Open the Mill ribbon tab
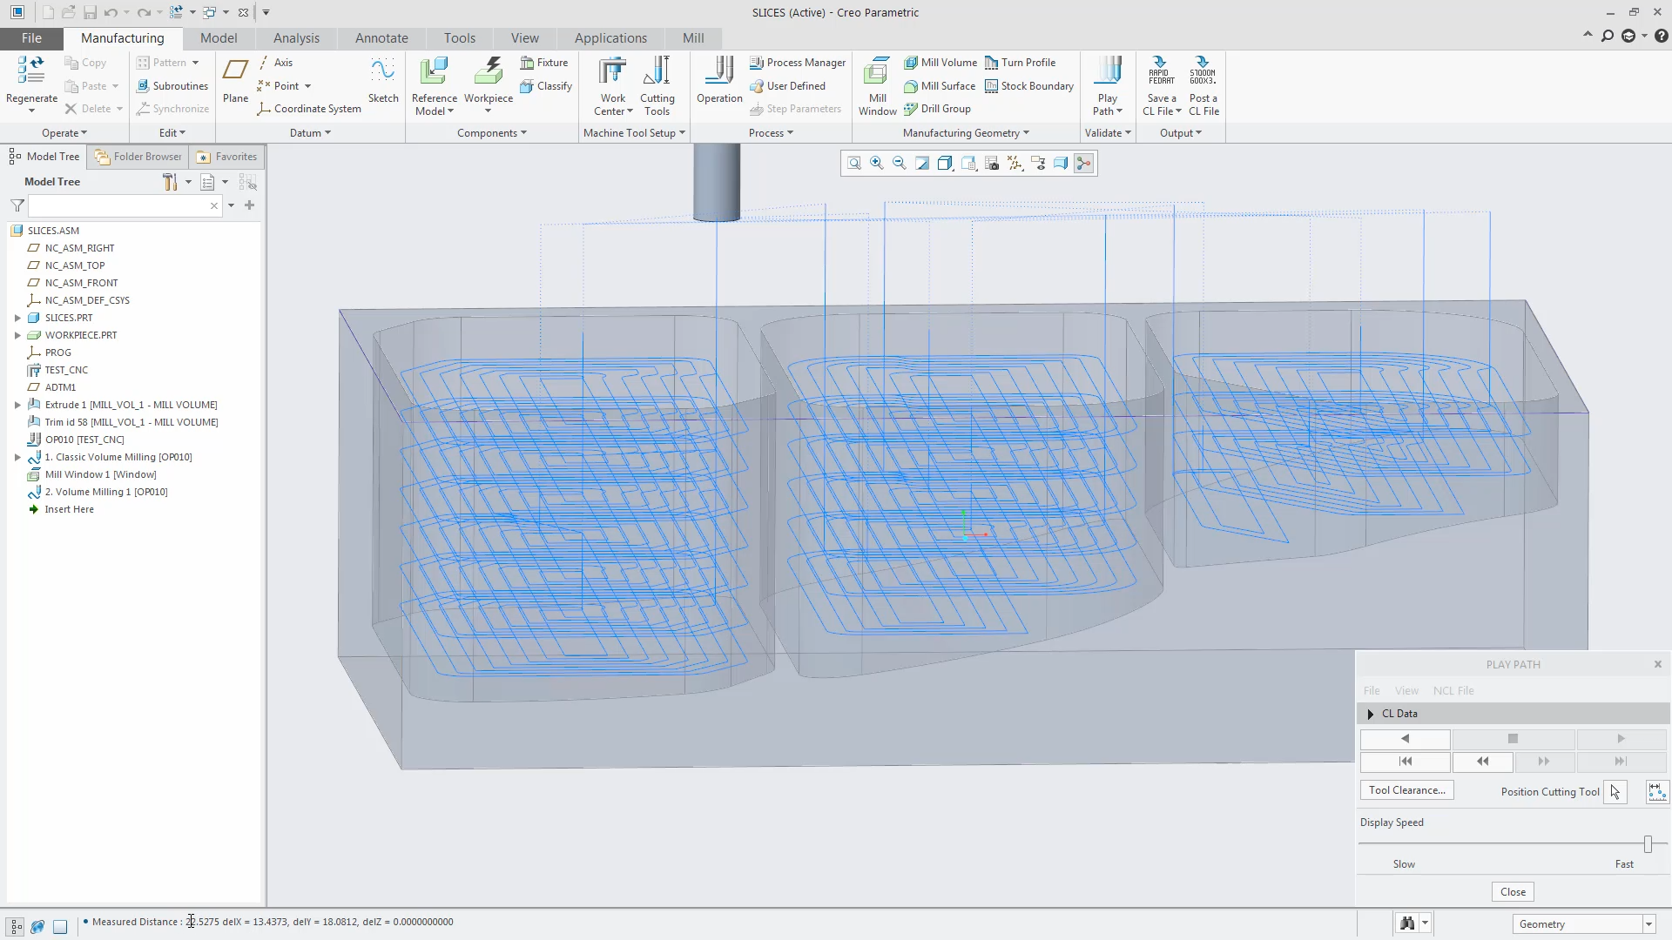The image size is (1672, 940). 693,38
